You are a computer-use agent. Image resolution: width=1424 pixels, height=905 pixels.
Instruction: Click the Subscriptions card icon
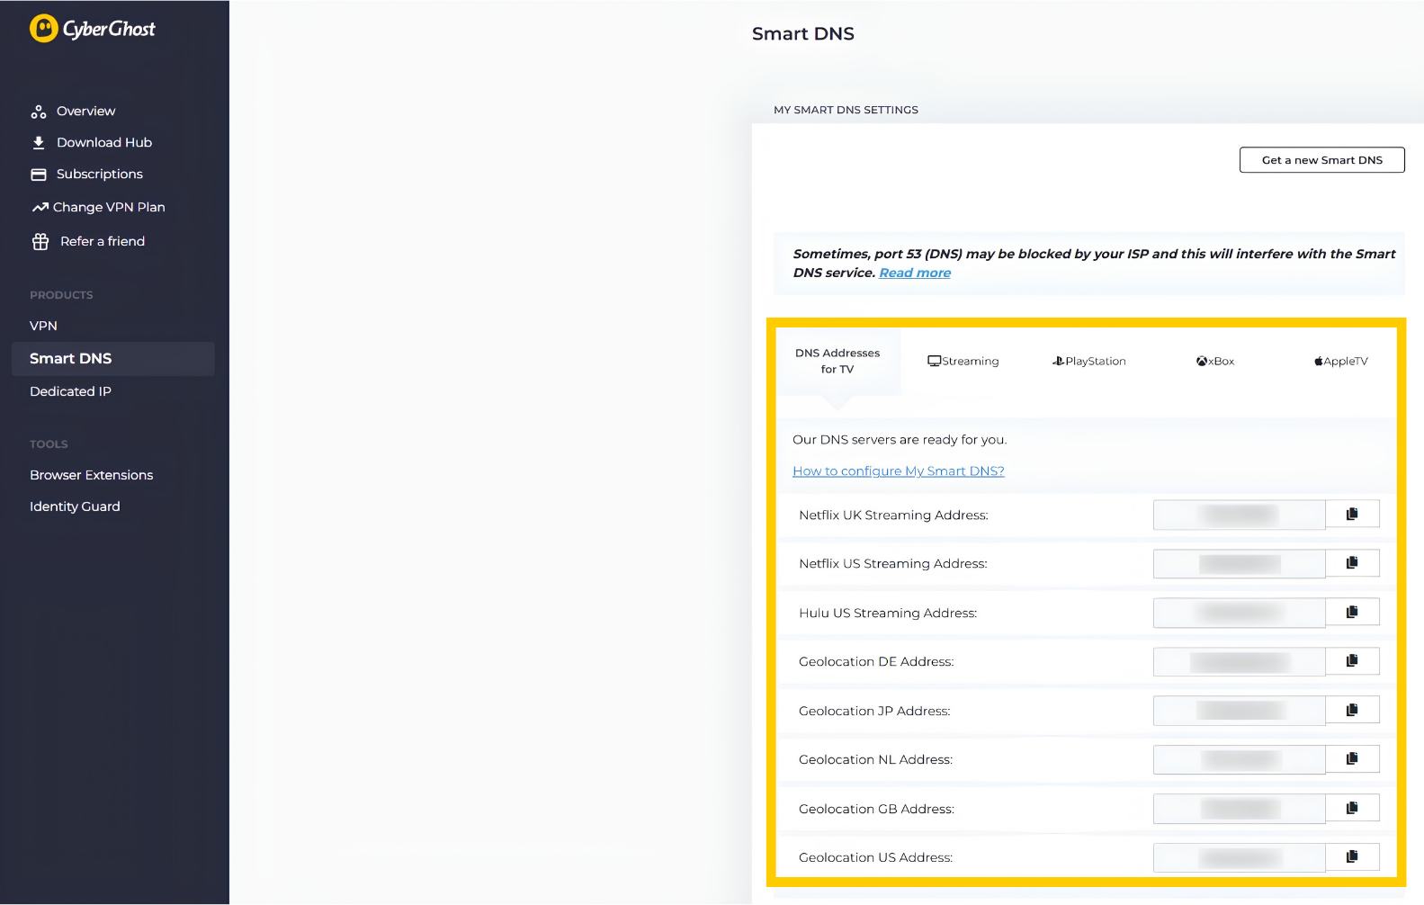pyautogui.click(x=39, y=175)
